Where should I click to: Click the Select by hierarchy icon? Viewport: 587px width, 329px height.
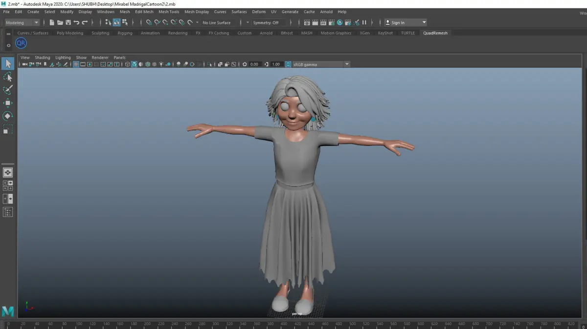[109, 22]
